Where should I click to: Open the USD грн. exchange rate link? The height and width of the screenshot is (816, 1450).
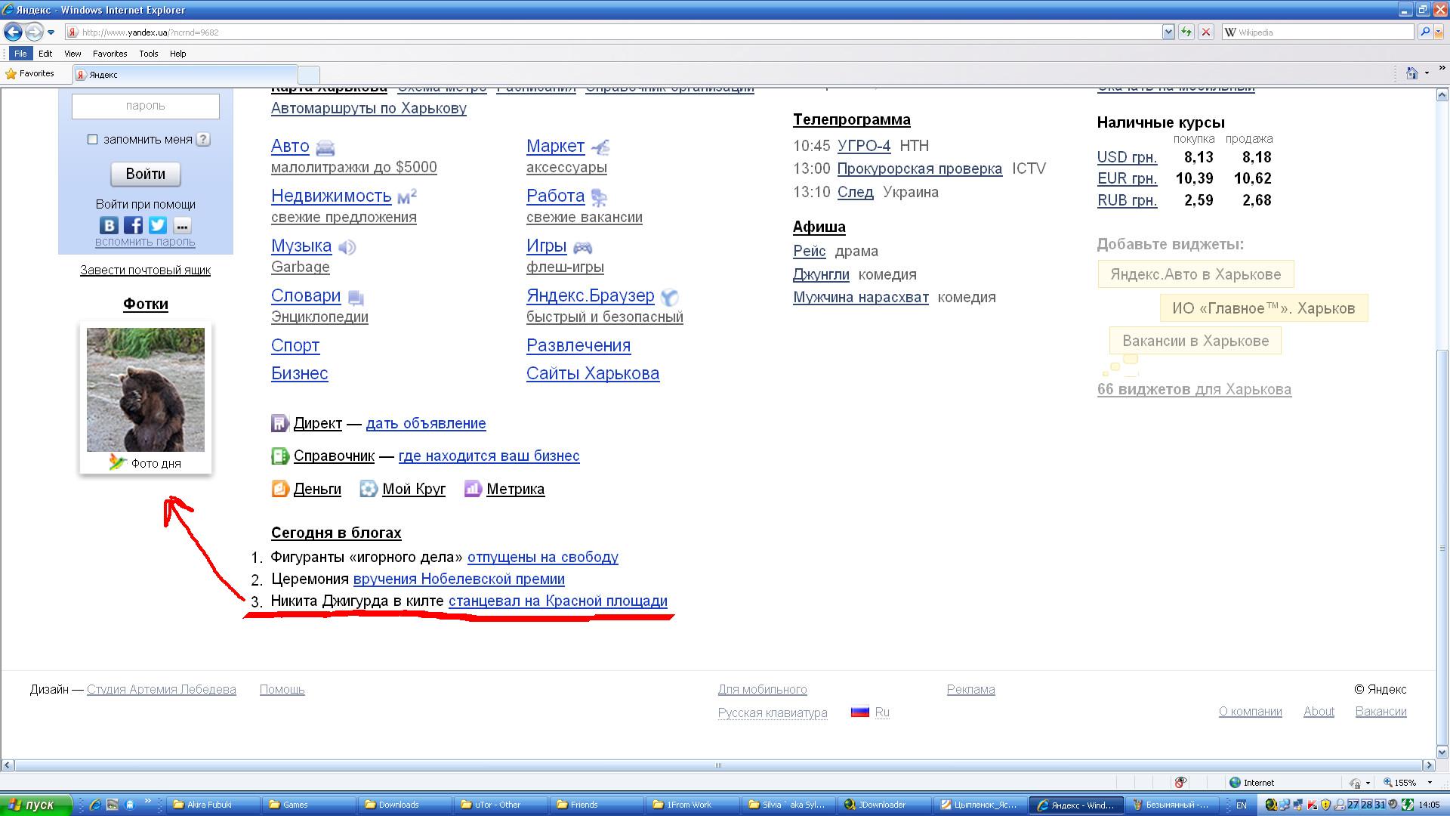click(1127, 157)
